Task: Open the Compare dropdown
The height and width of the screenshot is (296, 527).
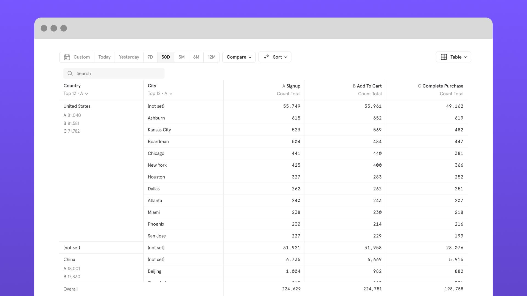Action: point(239,57)
